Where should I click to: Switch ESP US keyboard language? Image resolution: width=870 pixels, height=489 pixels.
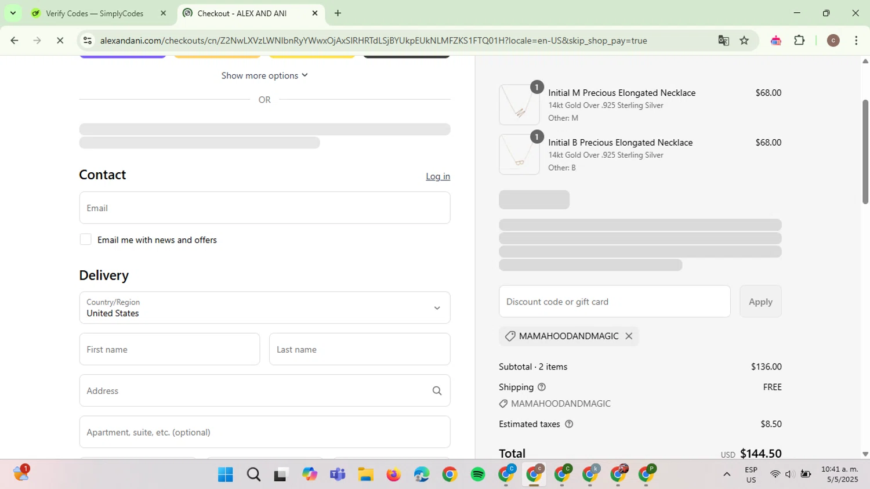751,474
